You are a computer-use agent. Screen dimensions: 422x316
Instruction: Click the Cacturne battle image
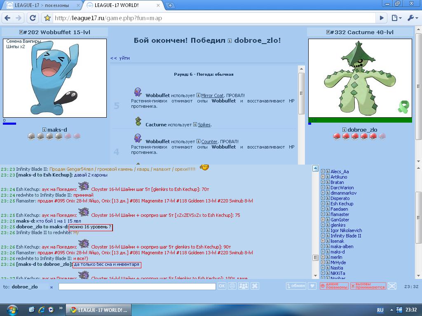click(360, 78)
